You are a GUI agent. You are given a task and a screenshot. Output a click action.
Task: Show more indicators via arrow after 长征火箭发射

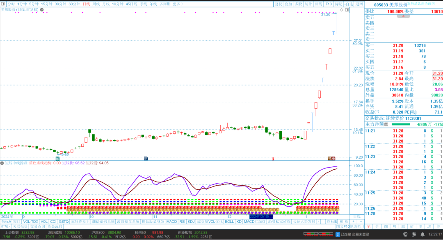318,222
